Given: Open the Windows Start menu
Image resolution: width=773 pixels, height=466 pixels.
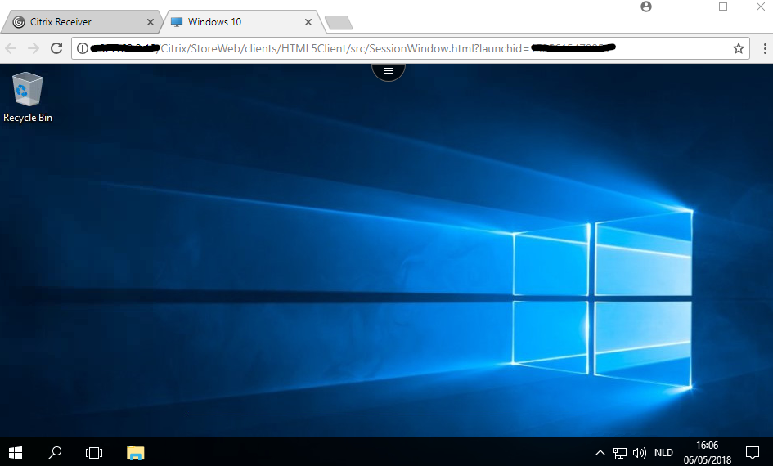Looking at the screenshot, I should 16,452.
